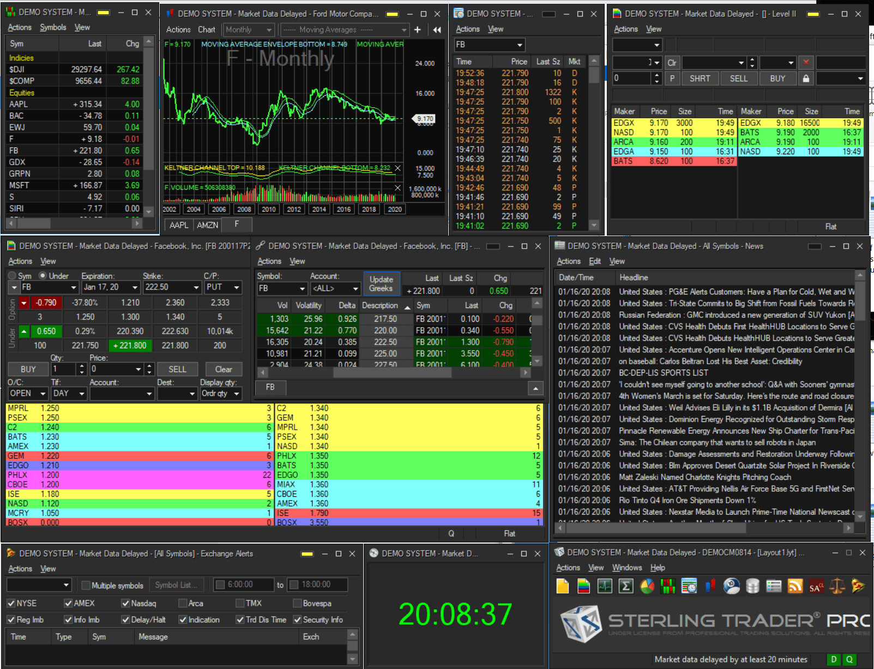The height and width of the screenshot is (669, 874).
Task: Click the Update Greeks button
Action: point(381,284)
